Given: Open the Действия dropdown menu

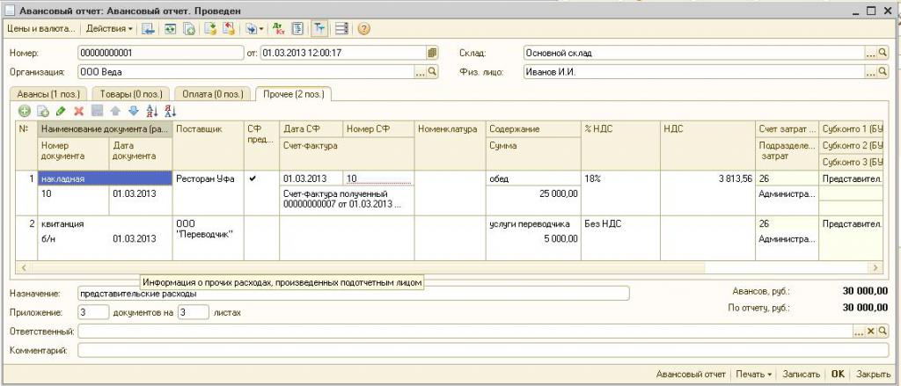Looking at the screenshot, I should 110,28.
